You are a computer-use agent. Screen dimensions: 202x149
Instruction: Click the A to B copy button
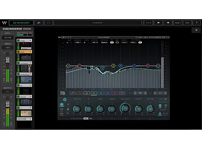pos(149,23)
